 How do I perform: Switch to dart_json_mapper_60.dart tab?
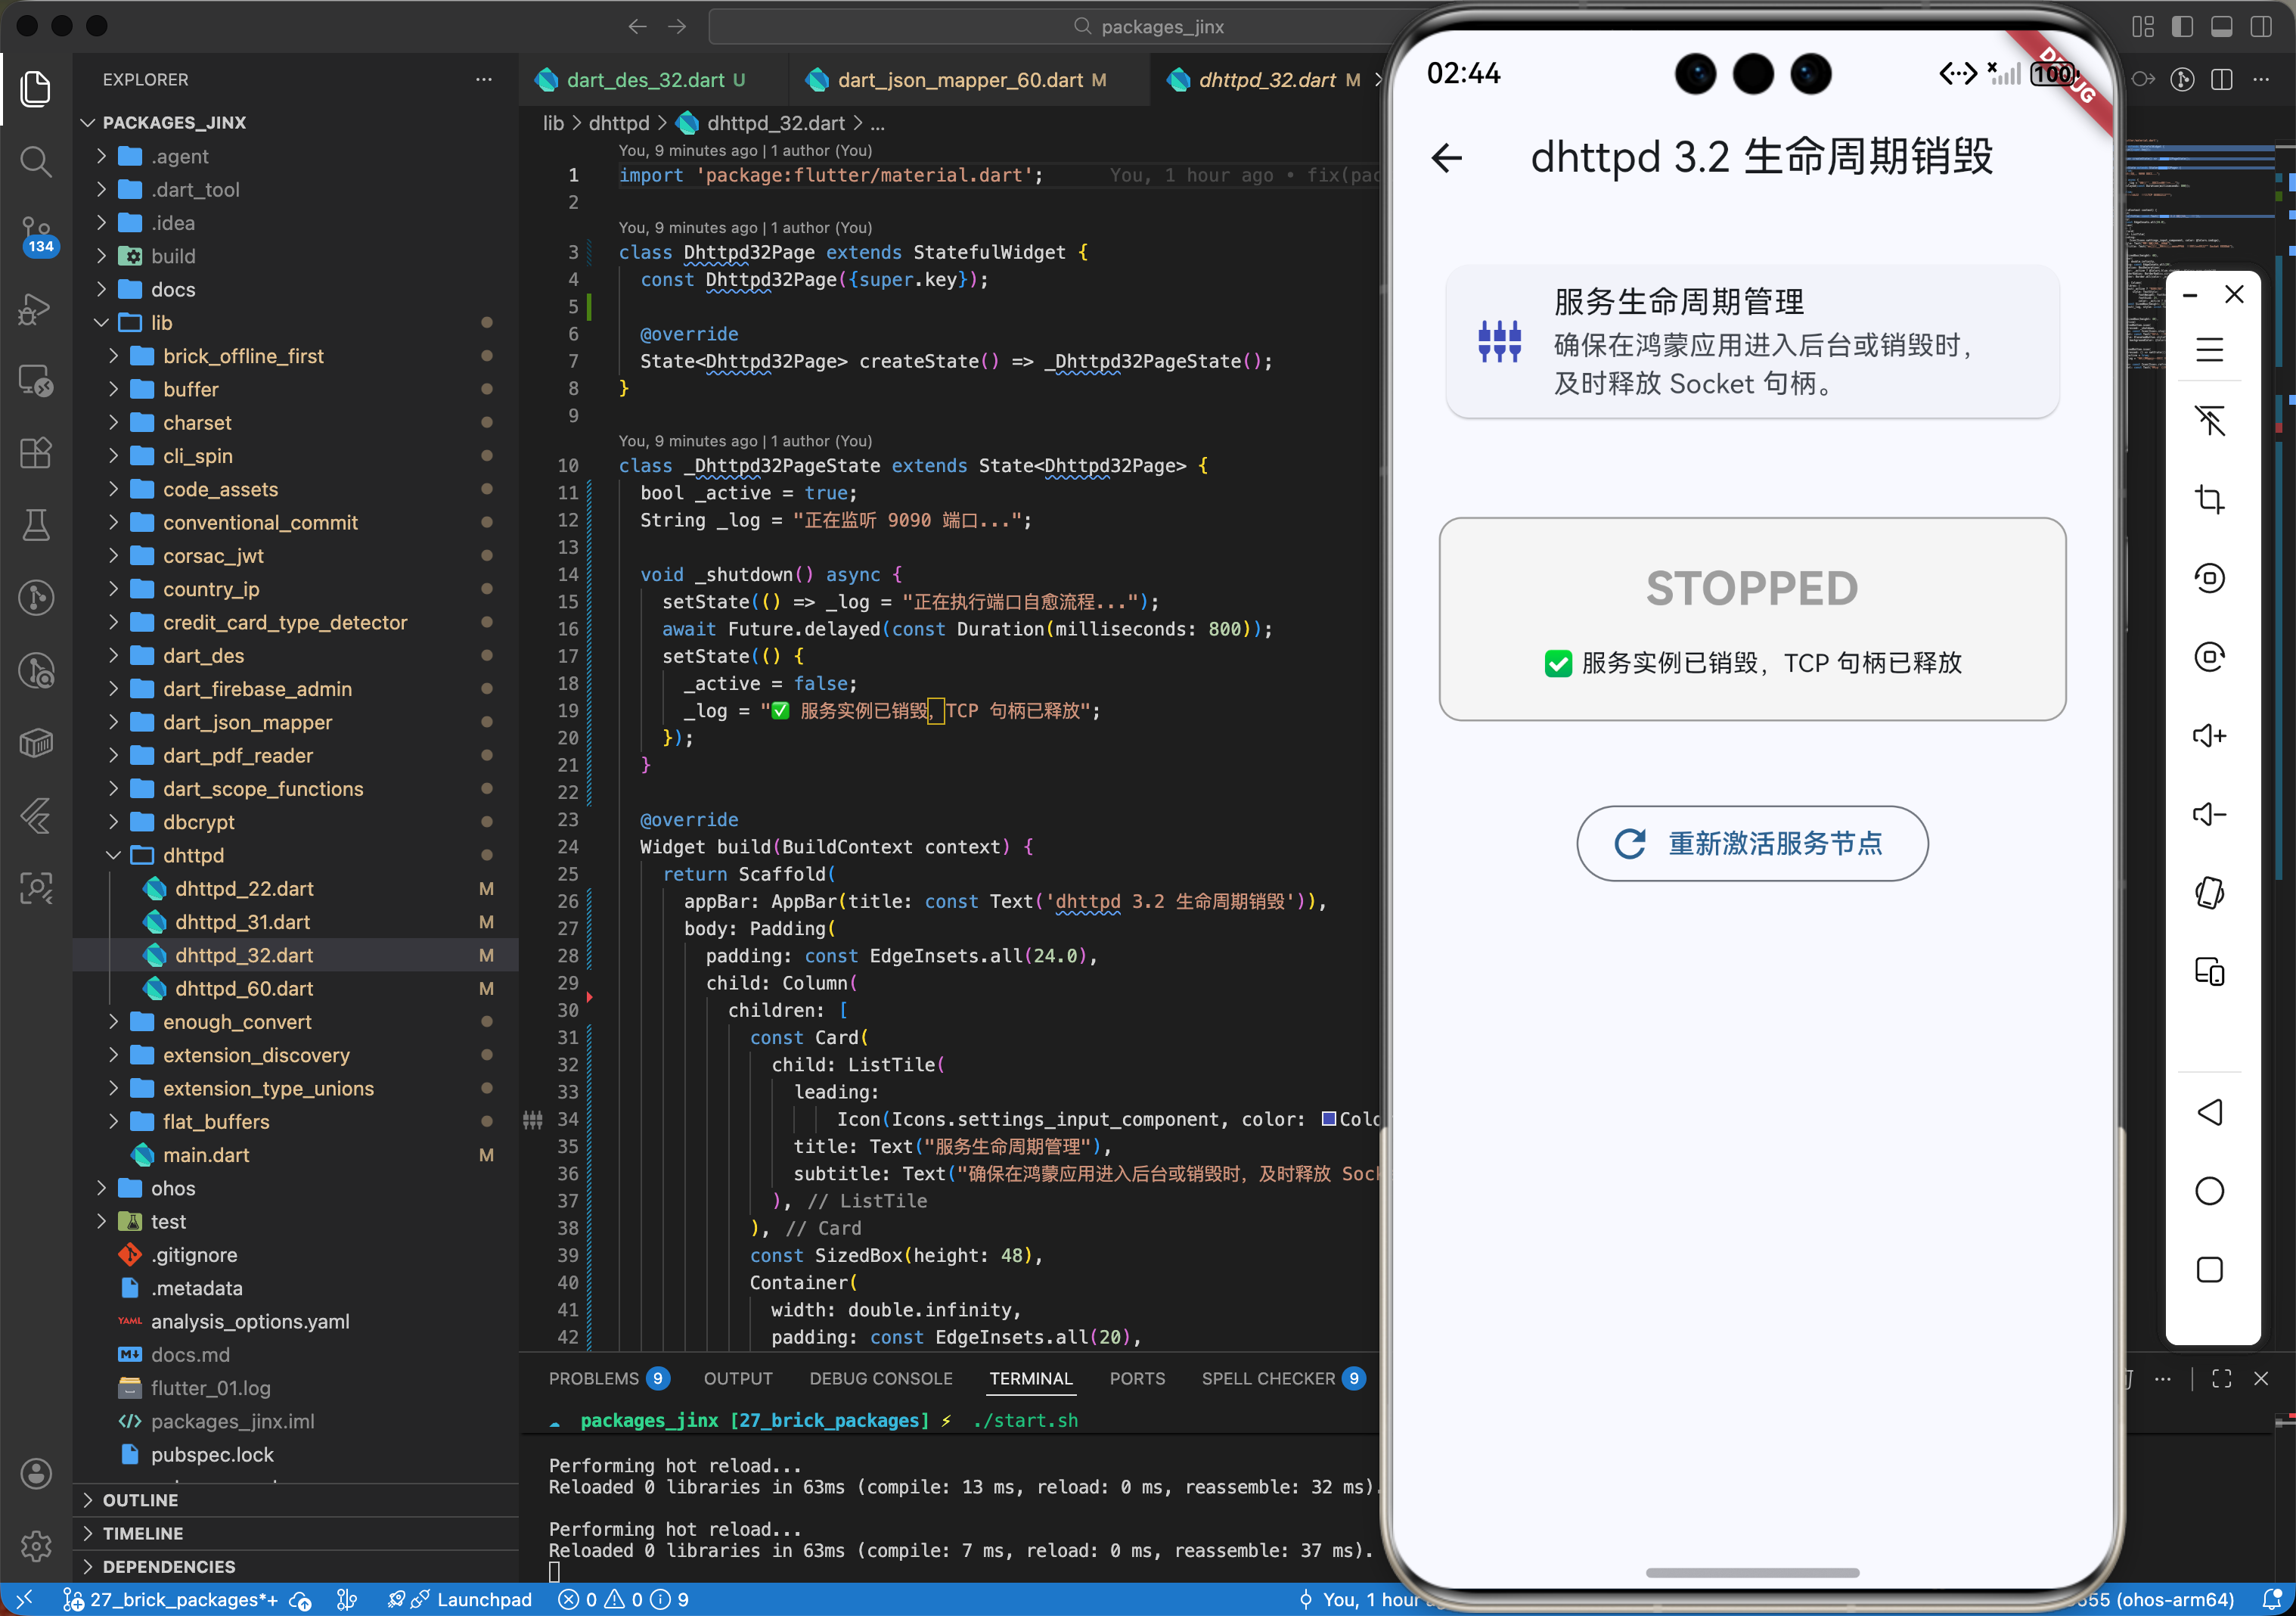pos(959,80)
